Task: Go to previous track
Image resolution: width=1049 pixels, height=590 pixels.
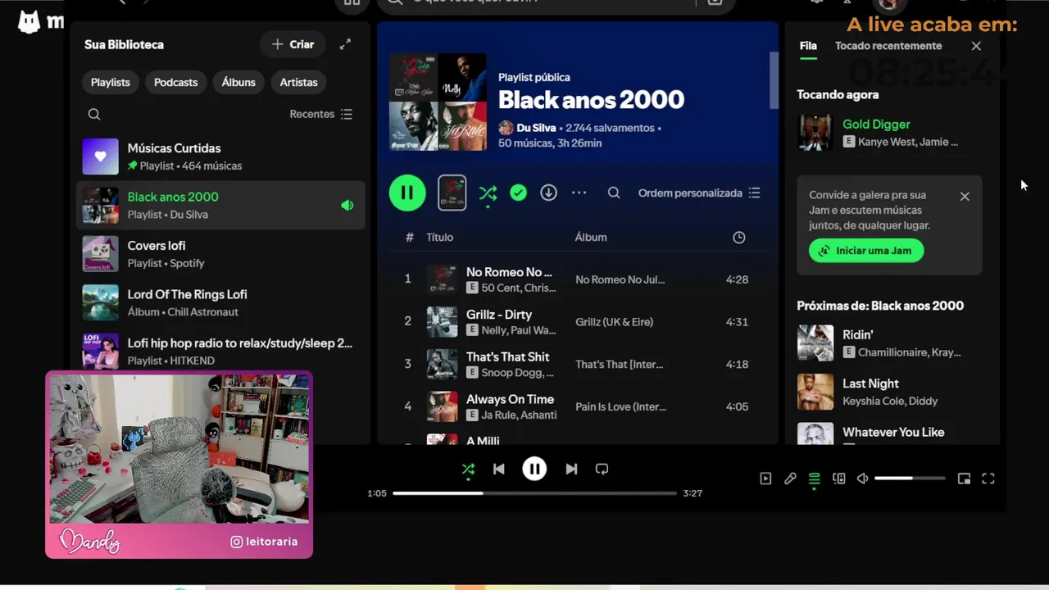Action: 499,470
